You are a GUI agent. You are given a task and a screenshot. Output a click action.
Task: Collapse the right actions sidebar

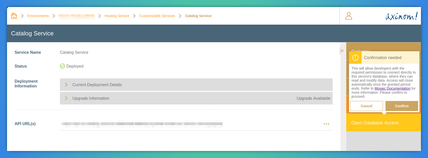pos(342,51)
